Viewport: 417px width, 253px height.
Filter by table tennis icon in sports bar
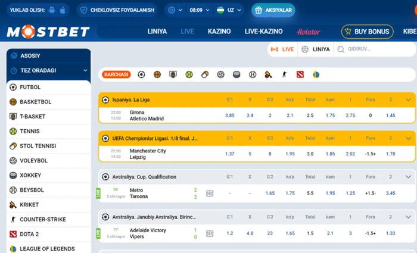pos(205,74)
